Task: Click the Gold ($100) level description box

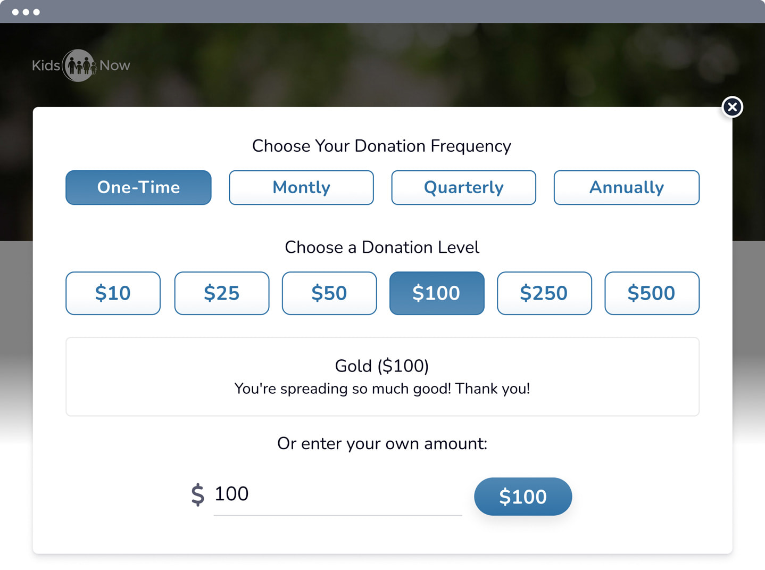Action: (x=382, y=377)
